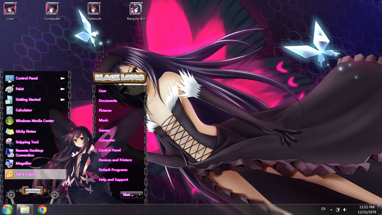Open Help and Support

pos(114,180)
